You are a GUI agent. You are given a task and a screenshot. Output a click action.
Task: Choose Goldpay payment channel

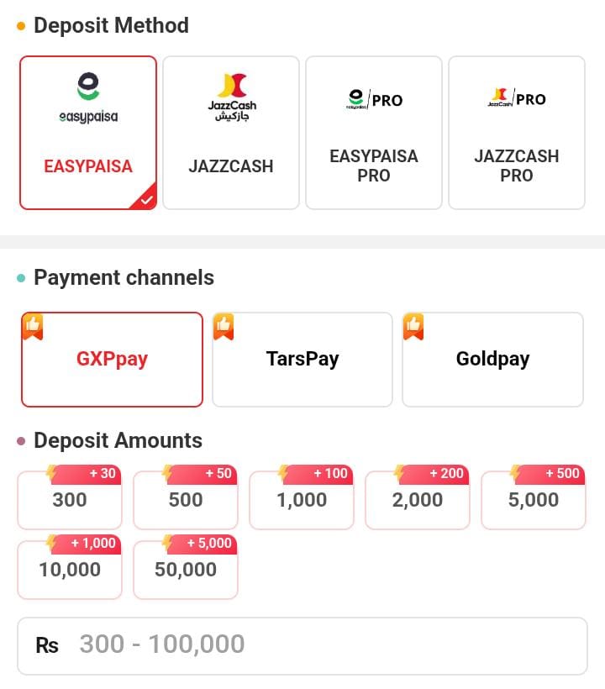pos(493,360)
